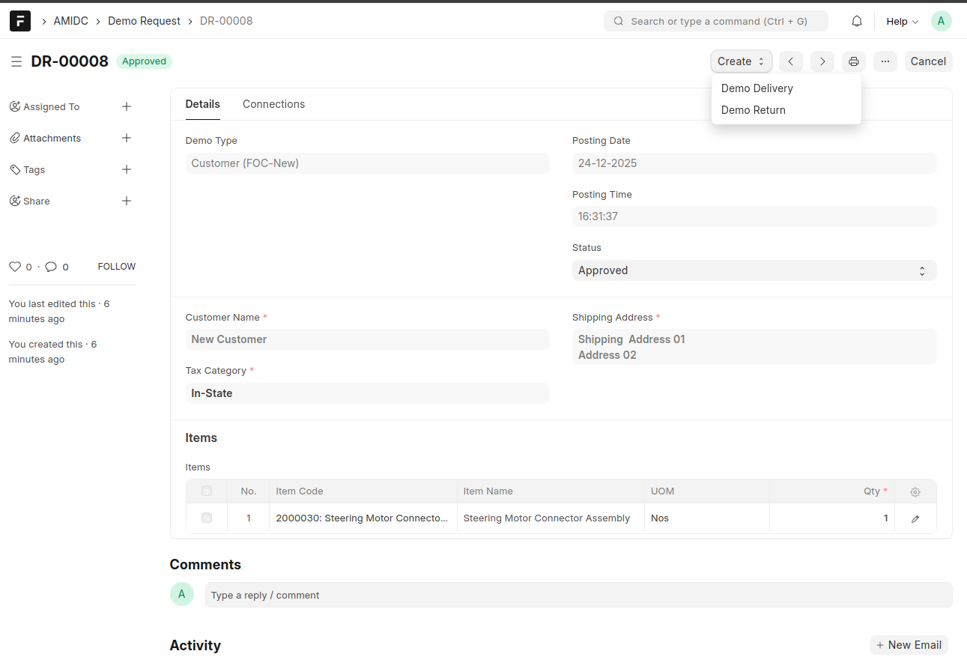Tick the checkbox for item row 1
This screenshot has width=967, height=663.
tap(207, 518)
